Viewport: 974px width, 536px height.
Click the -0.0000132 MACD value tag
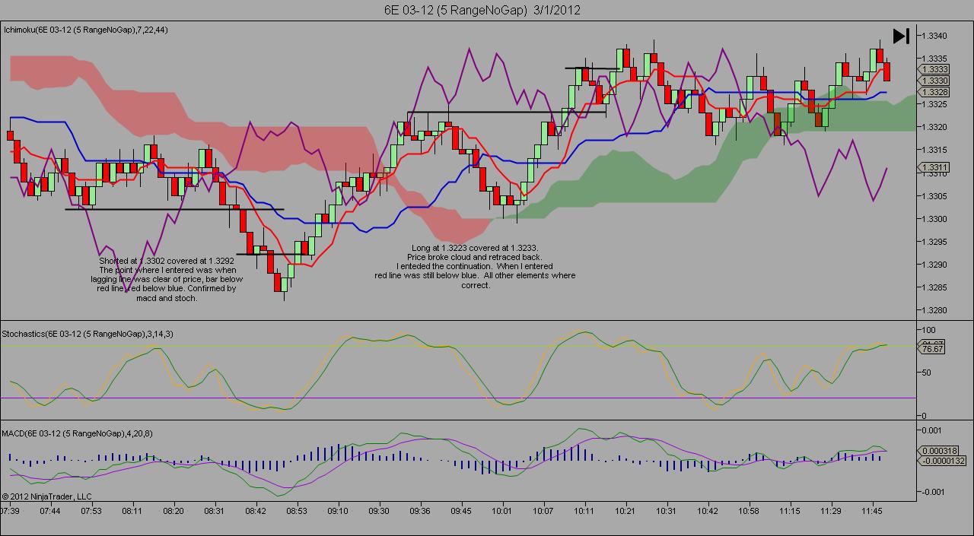(942, 461)
